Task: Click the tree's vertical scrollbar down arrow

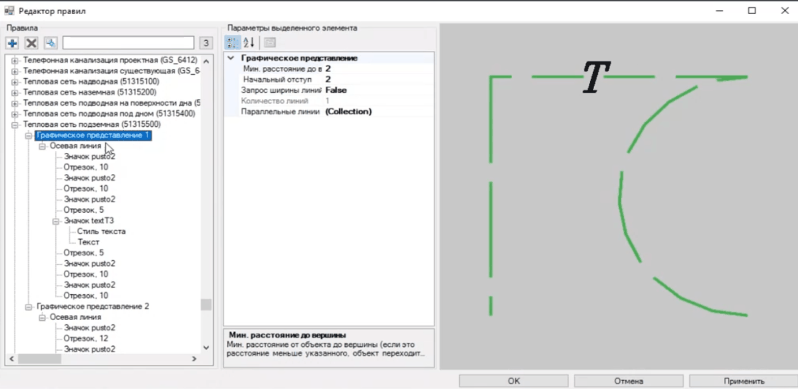Action: point(206,348)
